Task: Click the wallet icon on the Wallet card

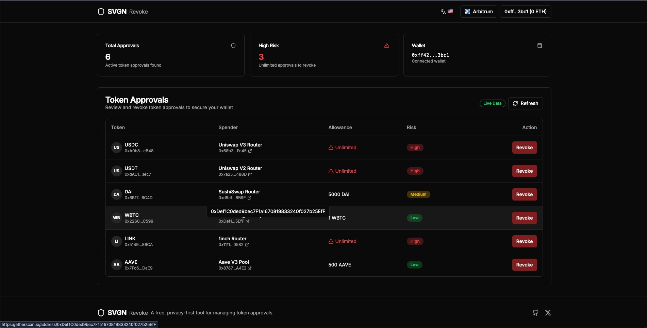Action: (540, 45)
